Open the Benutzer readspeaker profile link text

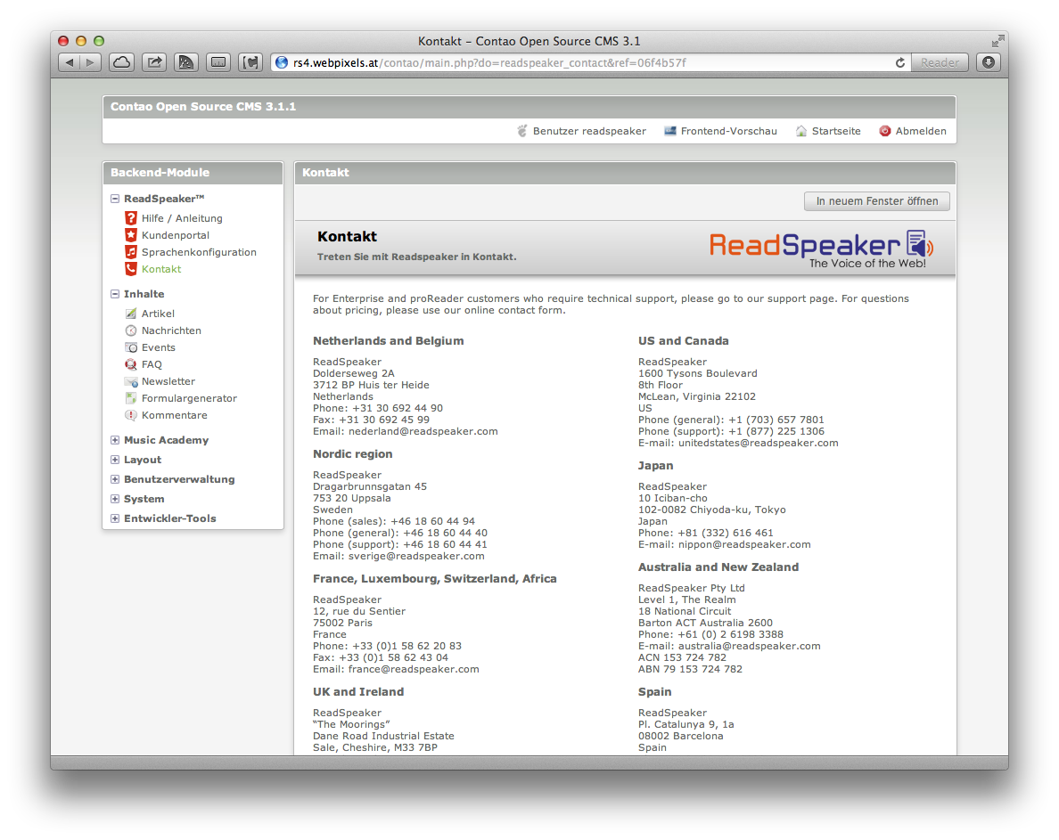tap(589, 131)
